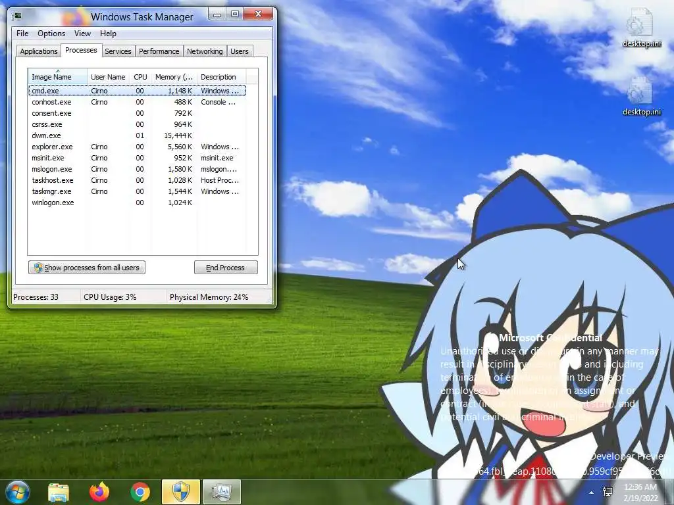This screenshot has width=674, height=505.
Task: Select the msinit.exe process
Action: pyautogui.click(x=137, y=158)
